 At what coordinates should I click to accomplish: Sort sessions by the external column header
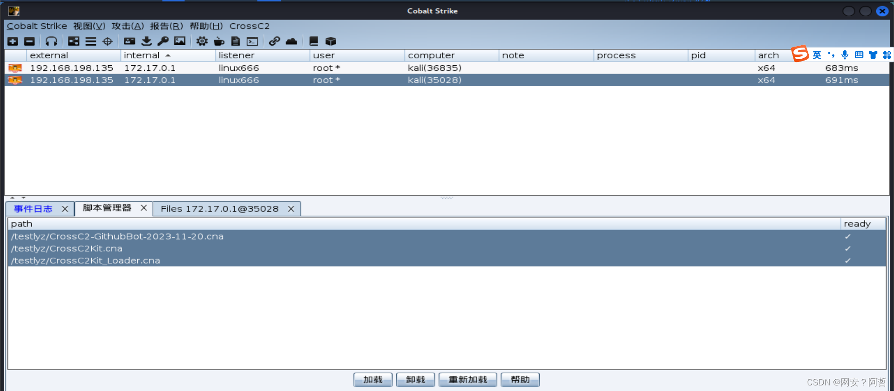click(x=74, y=55)
